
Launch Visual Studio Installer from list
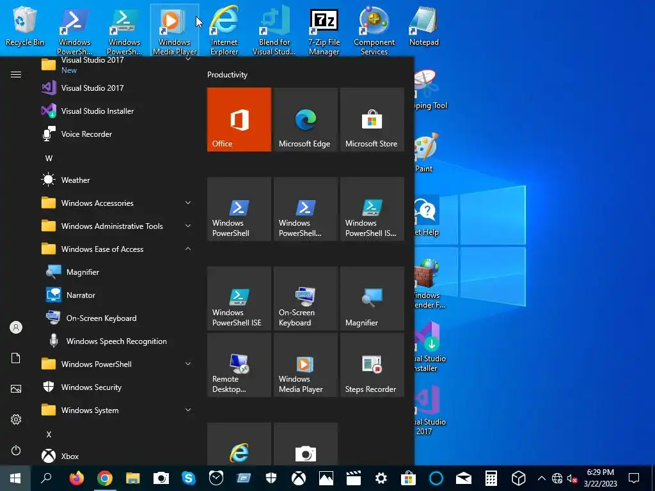117,111
